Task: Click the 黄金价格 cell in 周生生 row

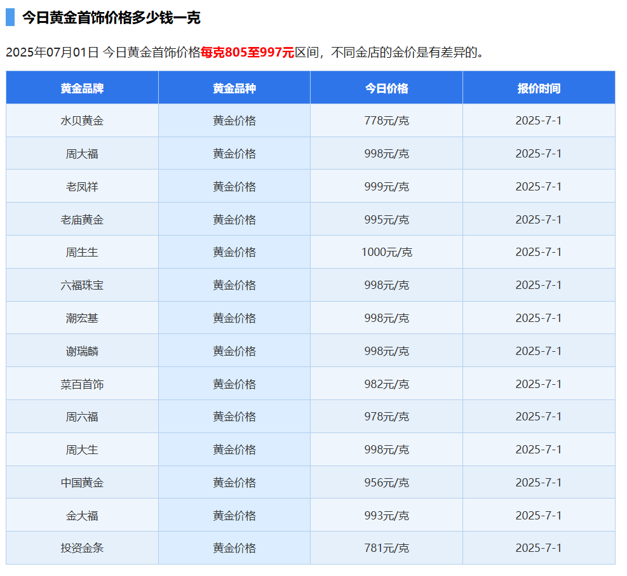Action: (x=234, y=252)
